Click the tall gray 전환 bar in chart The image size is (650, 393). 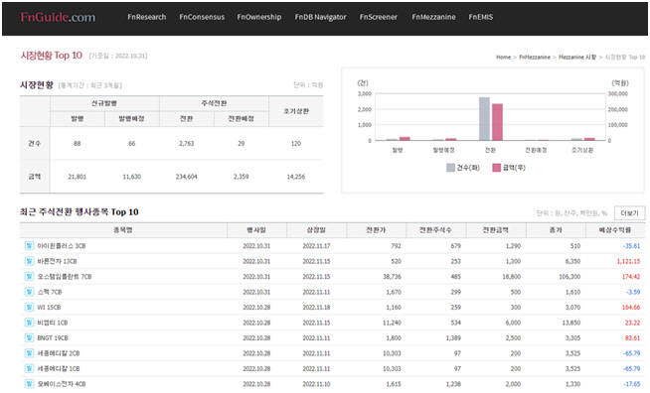pyautogui.click(x=484, y=119)
